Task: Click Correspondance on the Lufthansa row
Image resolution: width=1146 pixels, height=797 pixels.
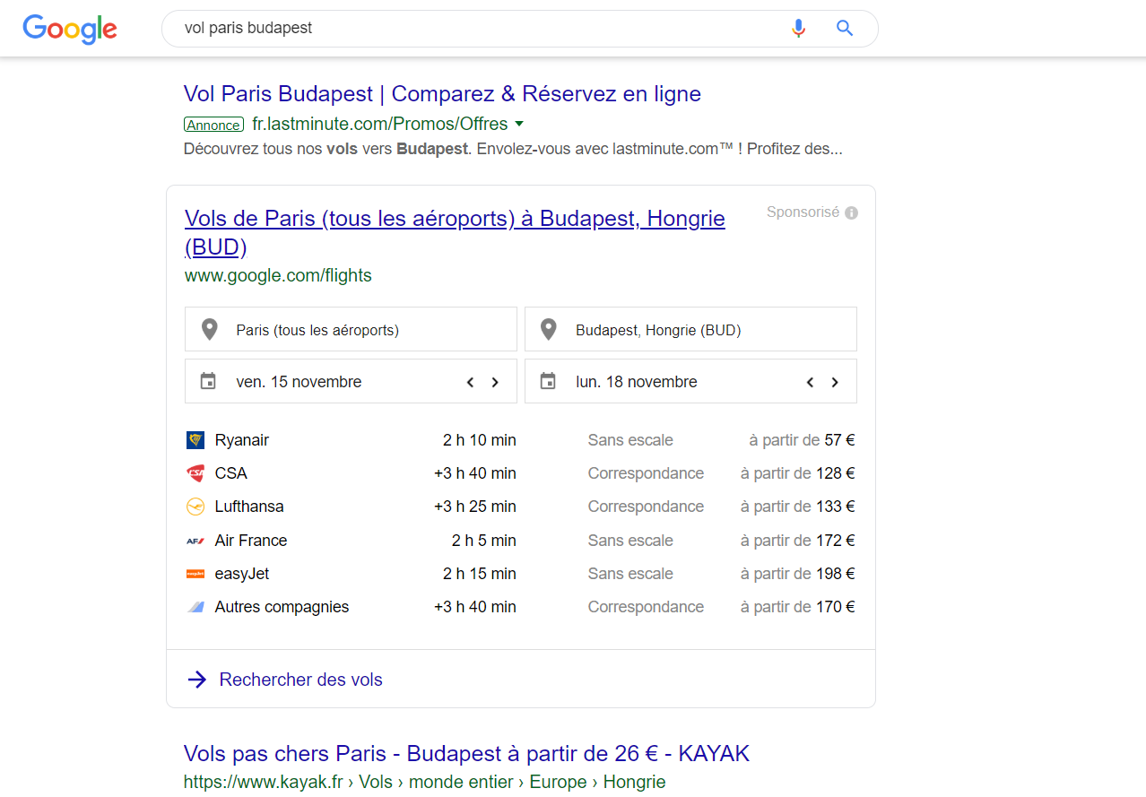Action: coord(646,507)
